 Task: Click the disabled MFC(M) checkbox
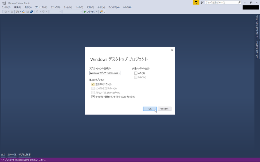[136, 77]
